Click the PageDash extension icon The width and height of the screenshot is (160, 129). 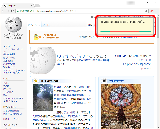point(152,11)
